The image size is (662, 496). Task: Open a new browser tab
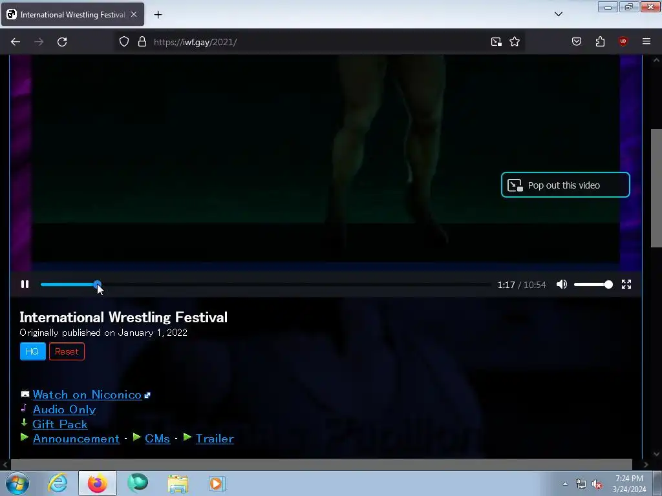tap(158, 15)
